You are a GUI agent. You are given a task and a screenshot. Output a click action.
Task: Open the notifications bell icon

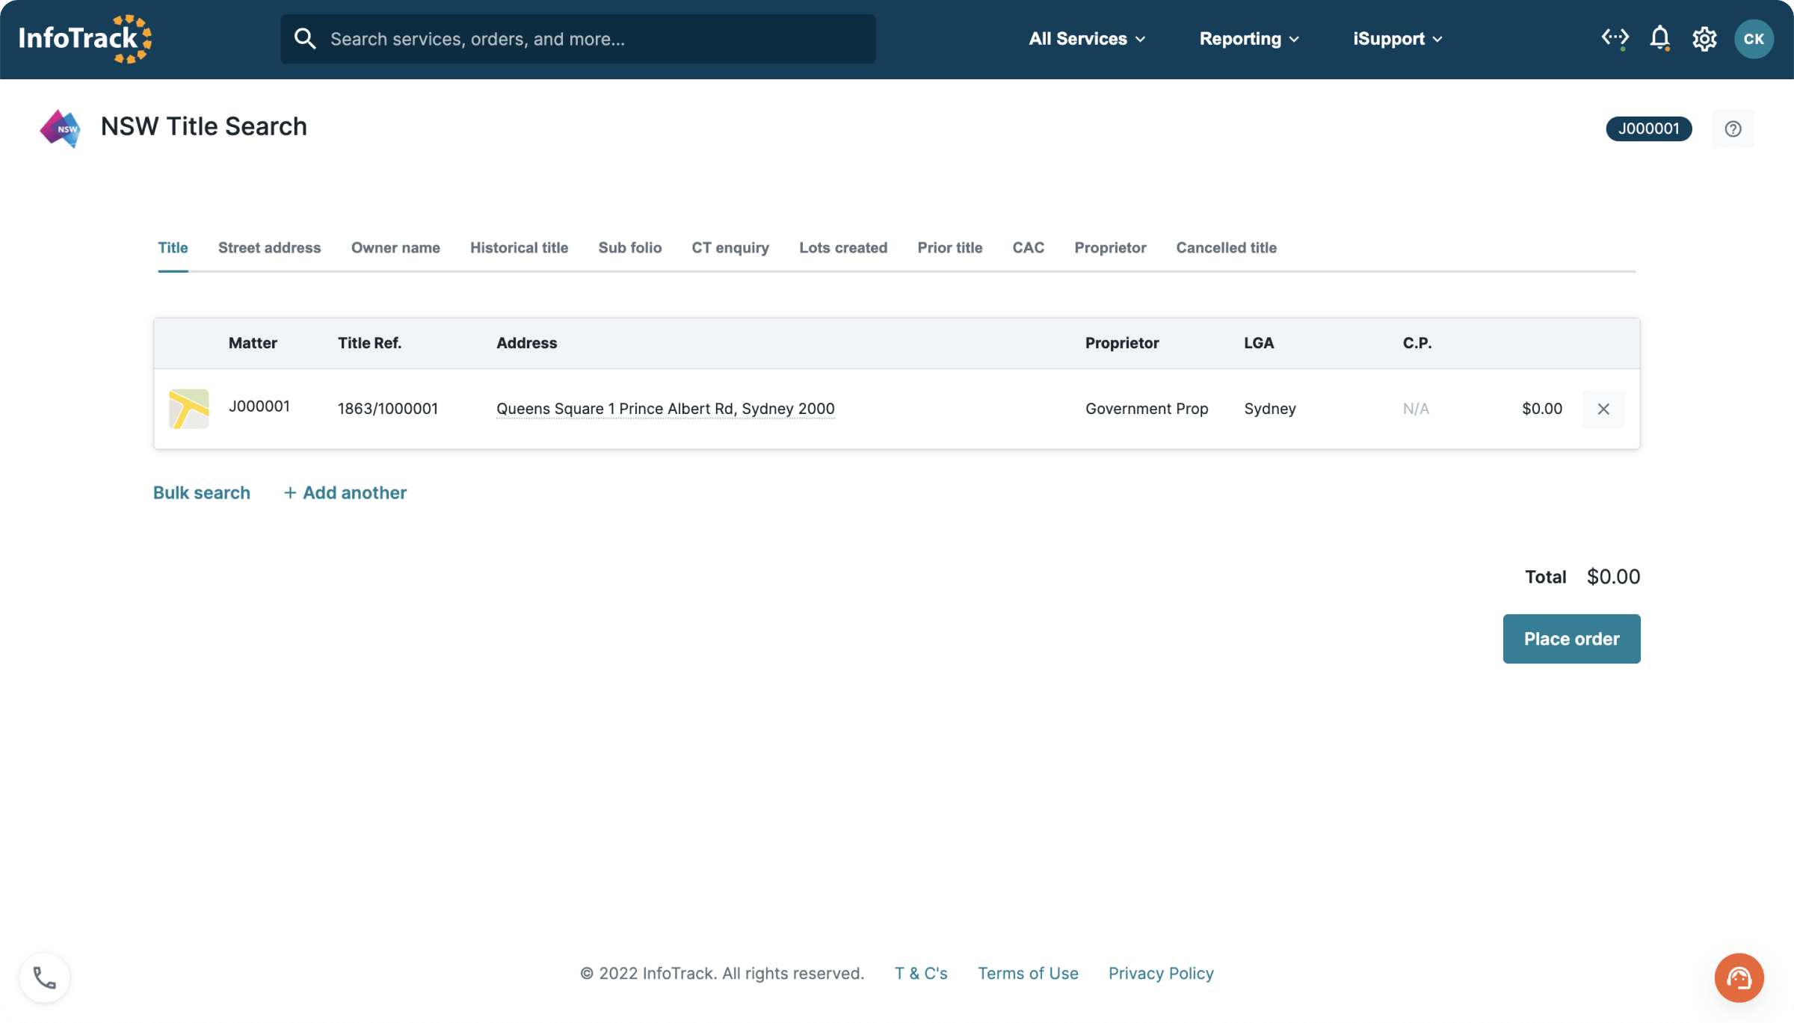(1659, 40)
